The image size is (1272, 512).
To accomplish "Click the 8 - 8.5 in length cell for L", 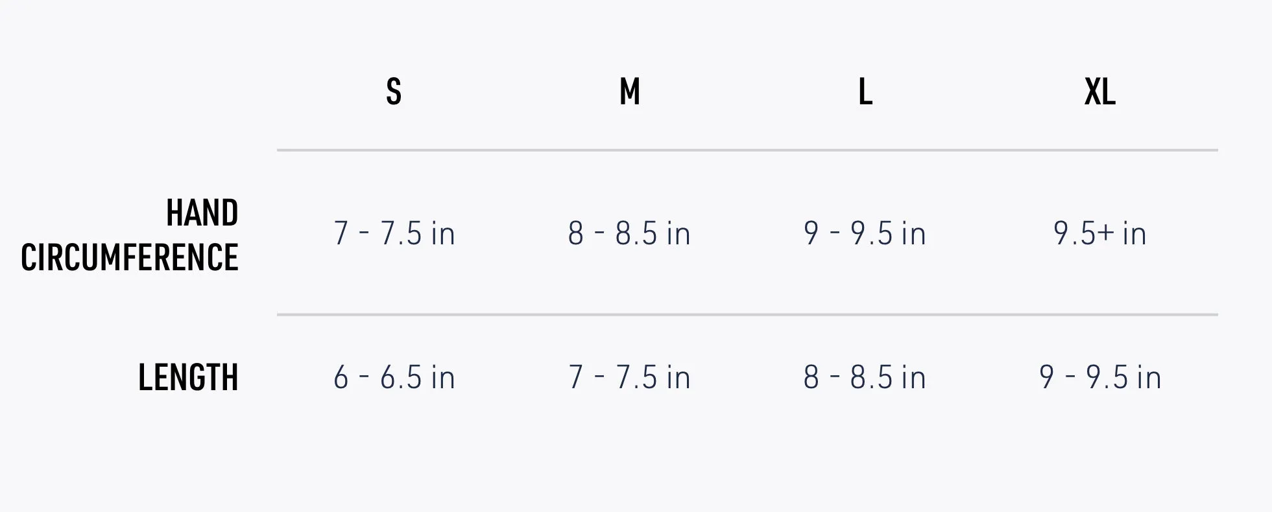I will tap(865, 377).
